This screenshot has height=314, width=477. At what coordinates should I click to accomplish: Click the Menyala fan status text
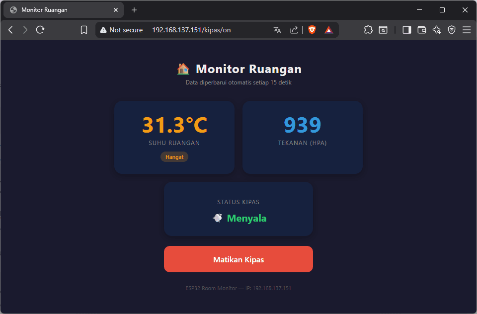point(247,218)
